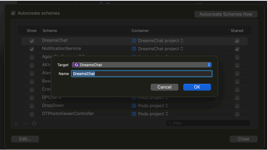Image resolution: width=267 pixels, height=150 pixels.
Task: Click the Container column header
Action: [141, 31]
